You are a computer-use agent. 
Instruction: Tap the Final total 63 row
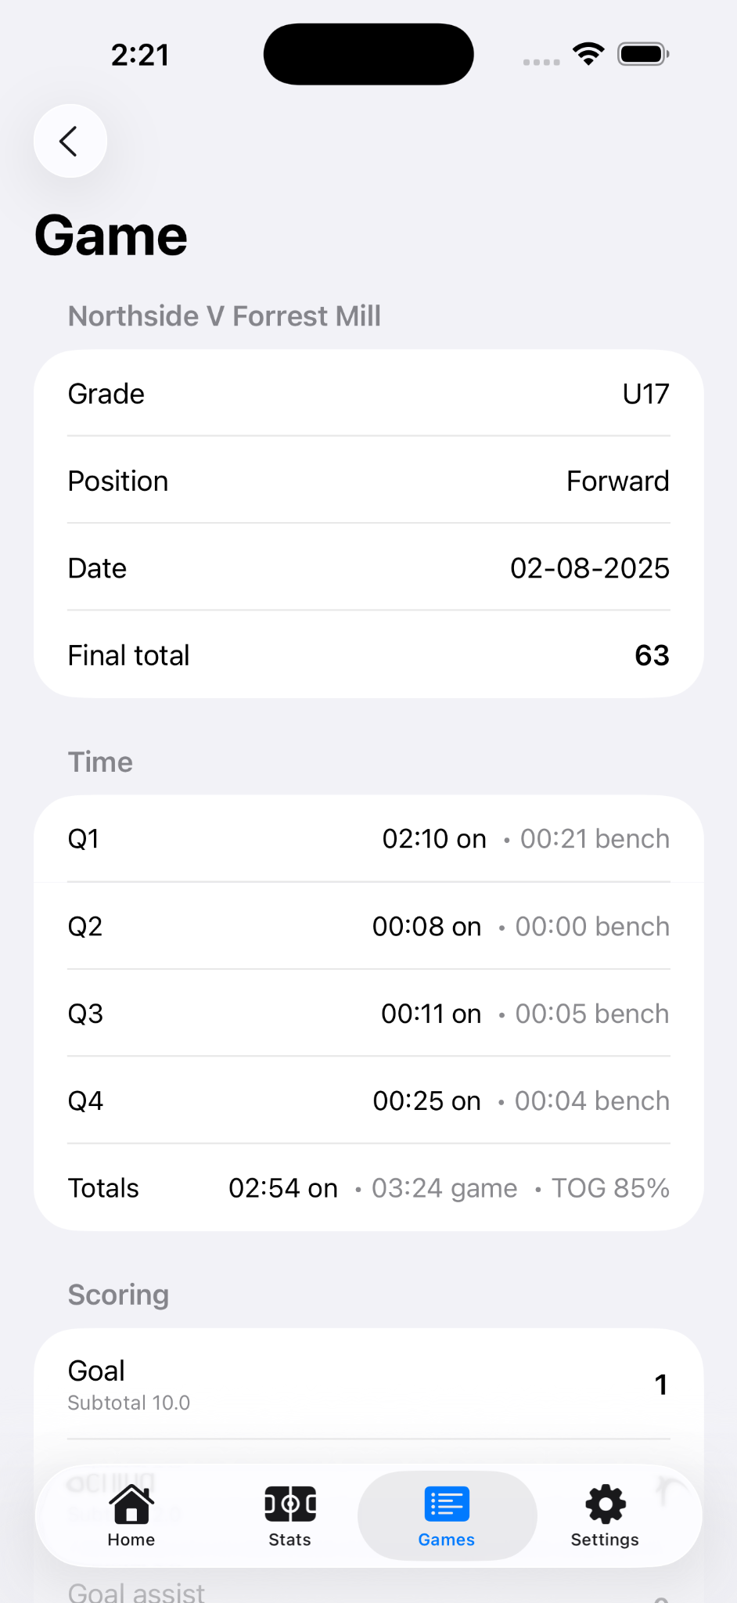(x=368, y=655)
